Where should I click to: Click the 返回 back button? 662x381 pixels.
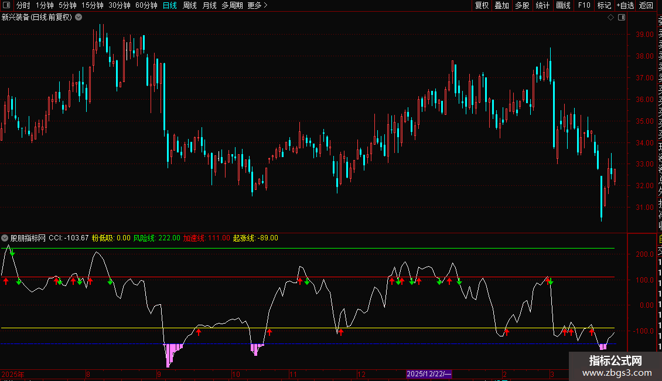click(x=646, y=5)
